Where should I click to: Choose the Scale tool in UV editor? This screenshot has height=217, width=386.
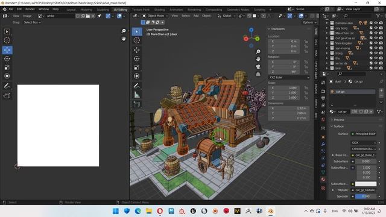pyautogui.click(x=7, y=68)
